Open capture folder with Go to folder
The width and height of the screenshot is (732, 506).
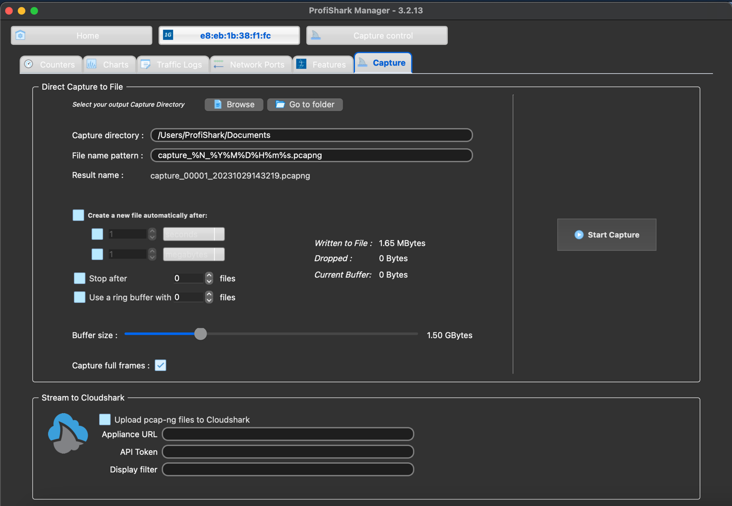[305, 104]
